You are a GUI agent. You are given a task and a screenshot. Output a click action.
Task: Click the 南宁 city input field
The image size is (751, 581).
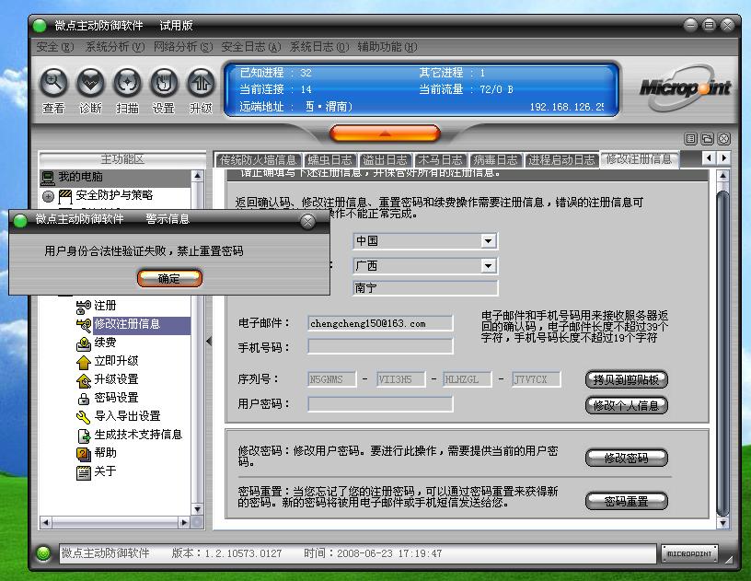tap(425, 288)
